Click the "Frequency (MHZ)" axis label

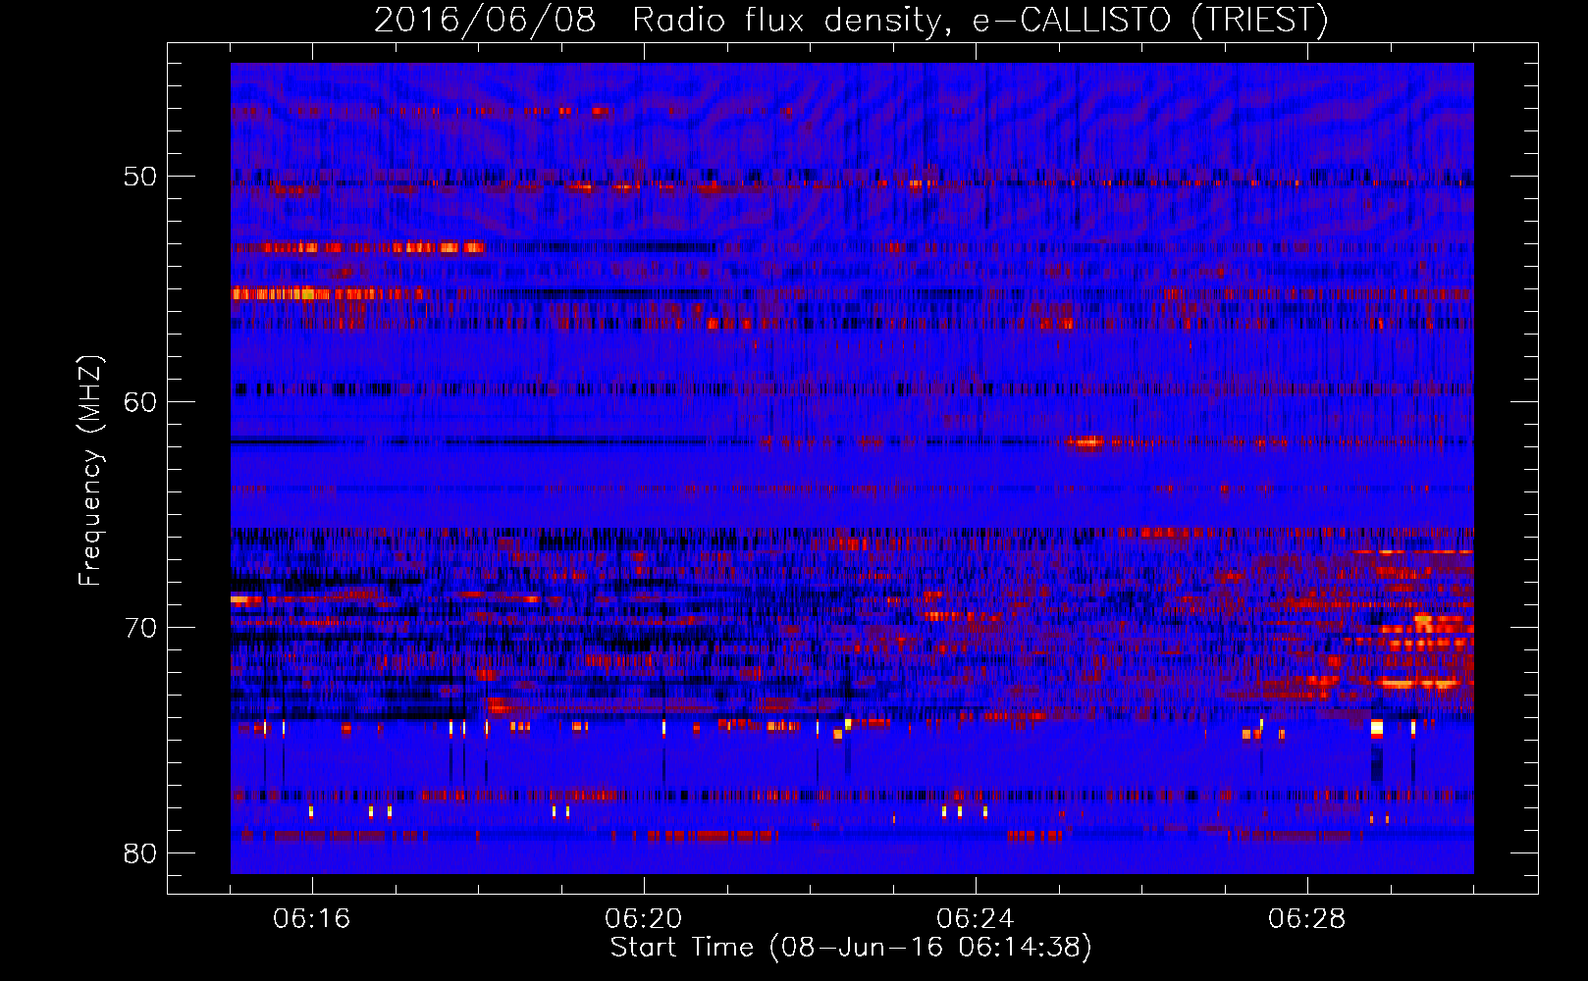(90, 471)
